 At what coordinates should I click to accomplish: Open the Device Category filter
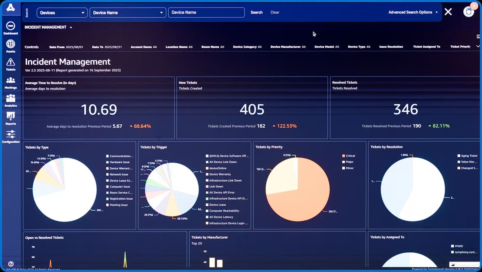247,47
